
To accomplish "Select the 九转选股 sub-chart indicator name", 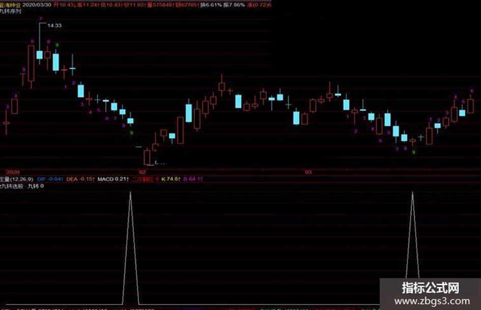I will point(12,186).
